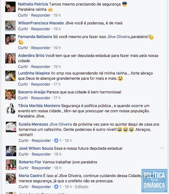This screenshot has width=169, height=194.
Task: Click Curtir under Aldenôra Brito's comment
Action: (23, 66)
